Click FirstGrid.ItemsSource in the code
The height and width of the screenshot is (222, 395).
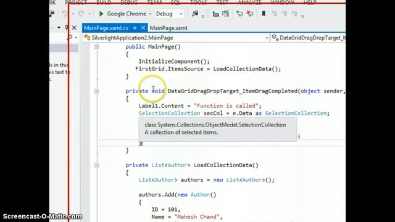169,68
